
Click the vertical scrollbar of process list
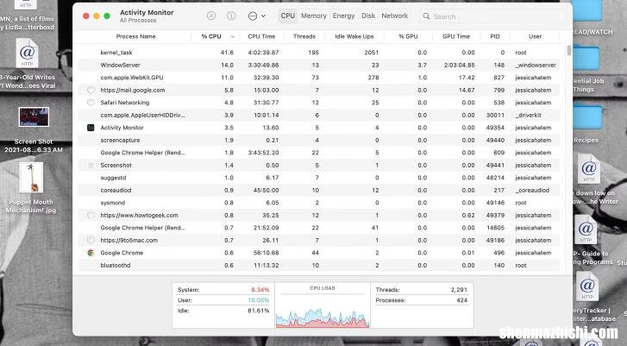click(569, 51)
